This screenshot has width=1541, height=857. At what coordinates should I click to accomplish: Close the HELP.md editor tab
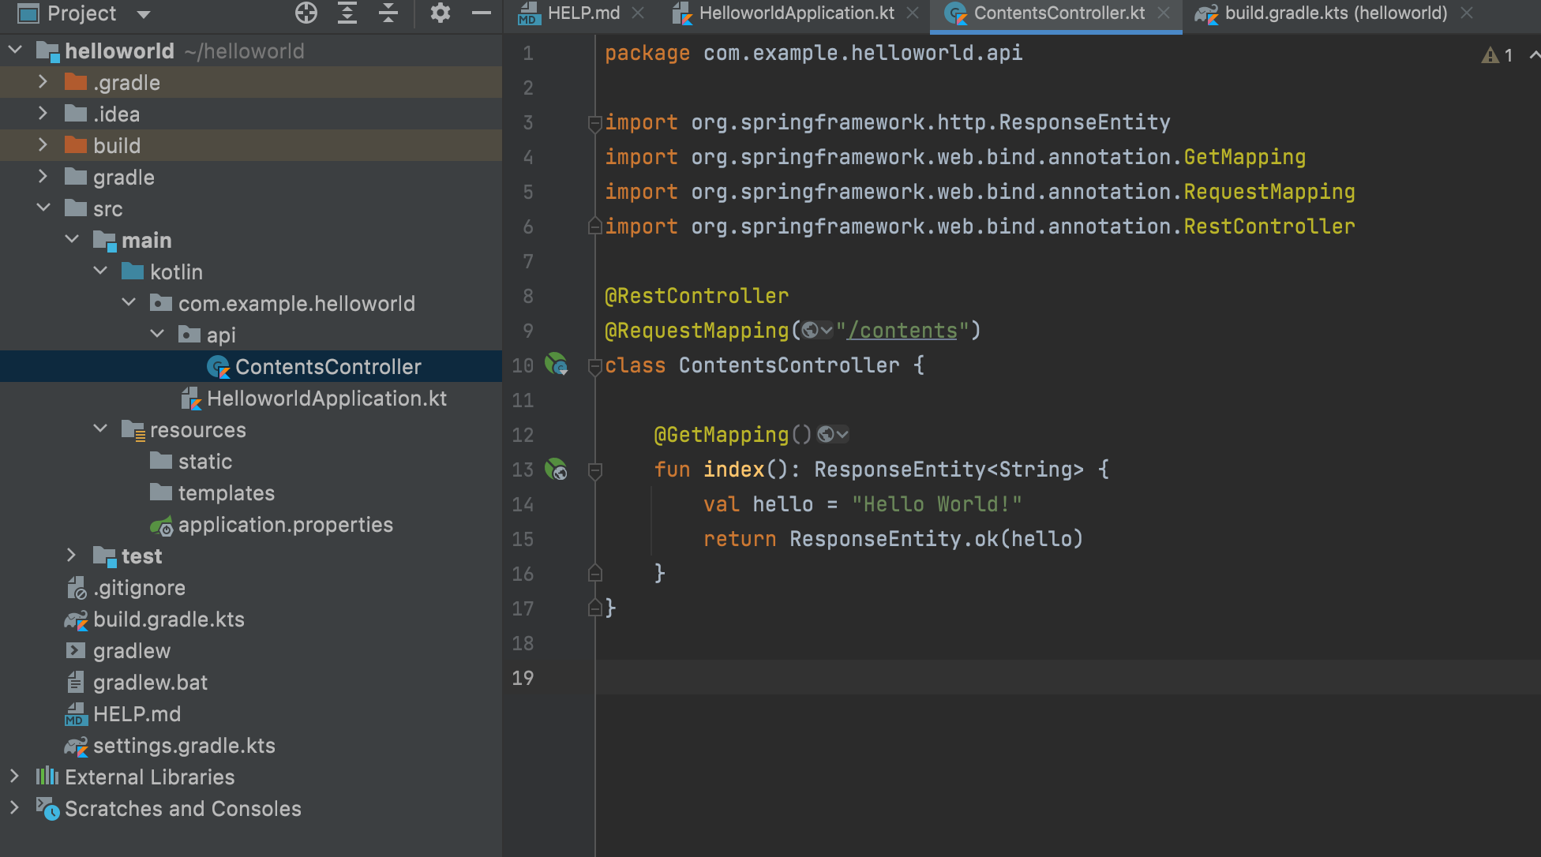click(x=639, y=13)
